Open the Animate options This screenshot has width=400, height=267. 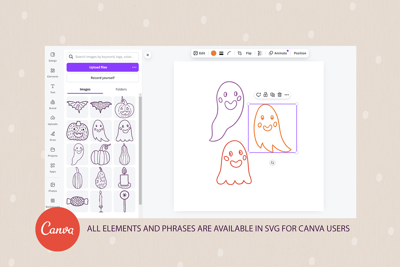click(x=278, y=53)
